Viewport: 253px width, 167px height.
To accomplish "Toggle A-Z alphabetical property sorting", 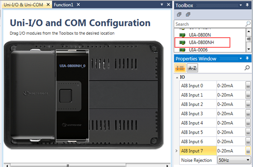I will coord(192,68).
